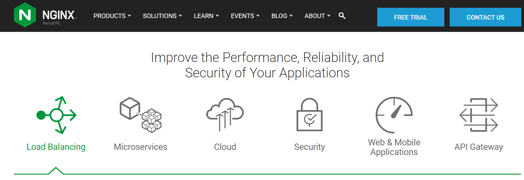Expand the Events dropdown arrow

tap(258, 16)
